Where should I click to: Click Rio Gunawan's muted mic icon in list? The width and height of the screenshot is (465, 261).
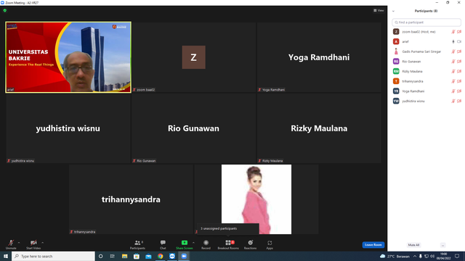pos(453,61)
